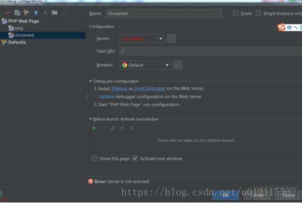The width and height of the screenshot is (302, 203).
Task: Move before-launch task up
Action: (122, 128)
